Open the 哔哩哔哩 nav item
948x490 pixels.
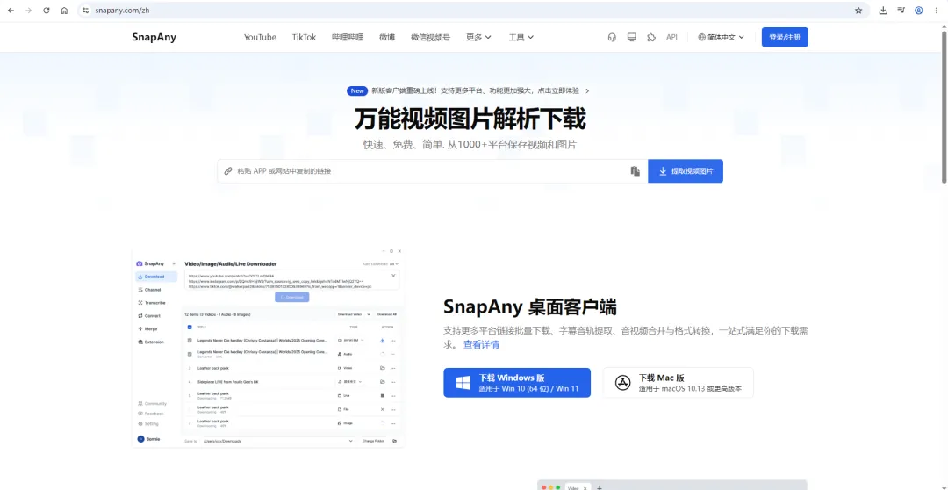(348, 37)
